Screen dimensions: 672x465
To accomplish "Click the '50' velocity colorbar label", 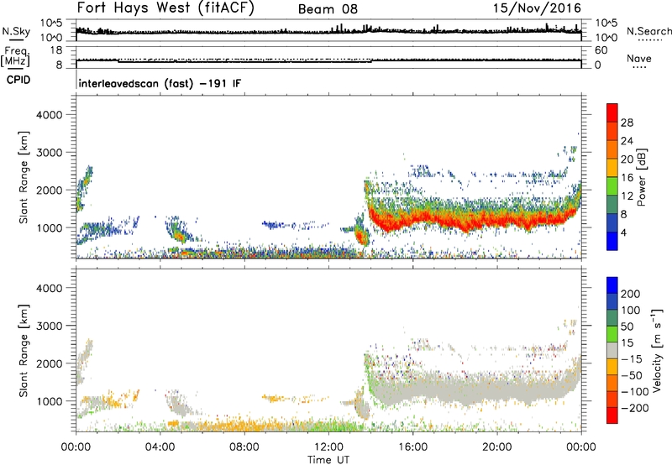I will [627, 327].
